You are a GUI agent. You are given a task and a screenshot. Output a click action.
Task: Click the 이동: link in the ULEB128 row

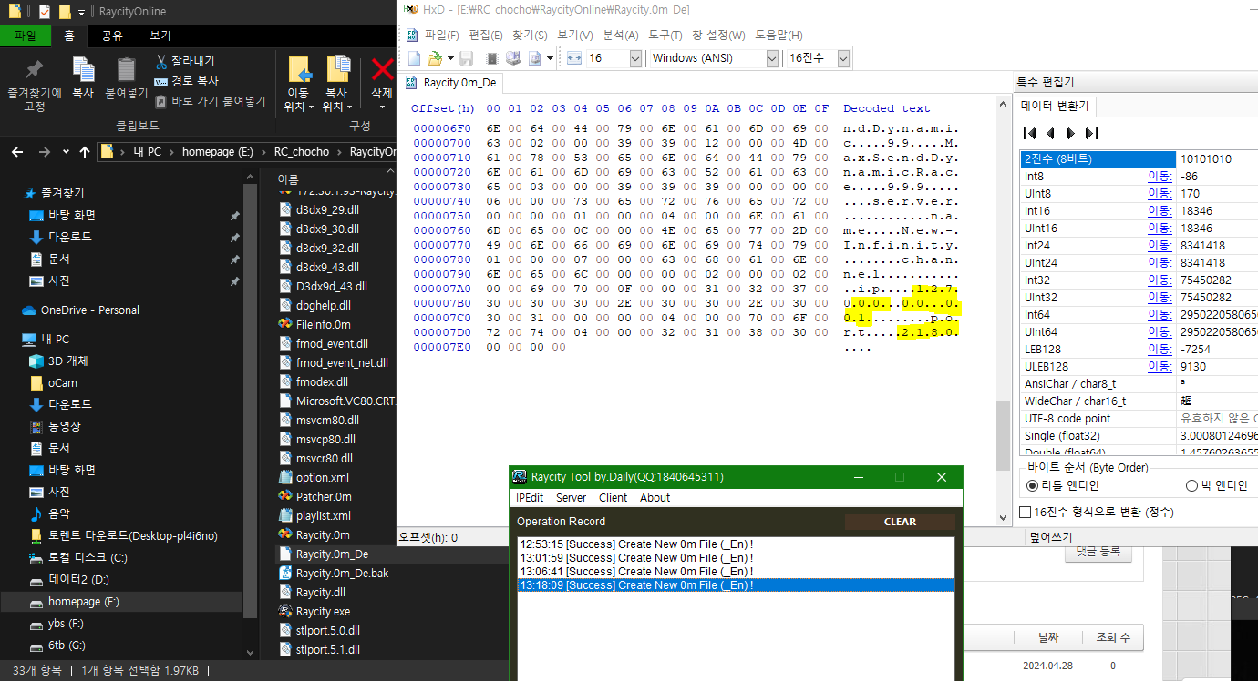pyautogui.click(x=1160, y=366)
